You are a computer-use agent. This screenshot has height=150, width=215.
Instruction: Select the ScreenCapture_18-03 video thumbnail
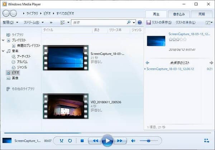pos(66,58)
